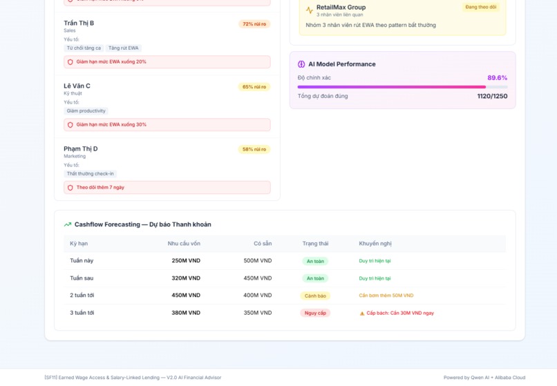The image size is (557, 386).
Task: Click the trending-up icon next to Cashflow Forecasting
Action: (68, 224)
